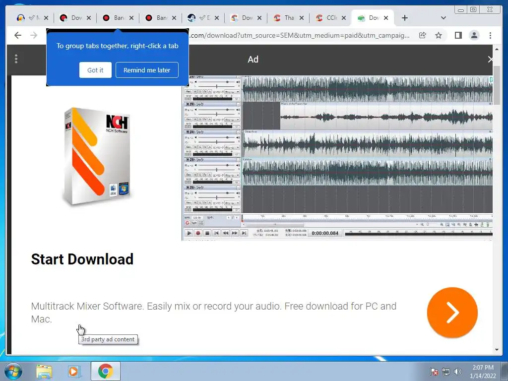The width and height of the screenshot is (508, 381).
Task: Expand the tab search dropdown chevron
Action: click(444, 18)
